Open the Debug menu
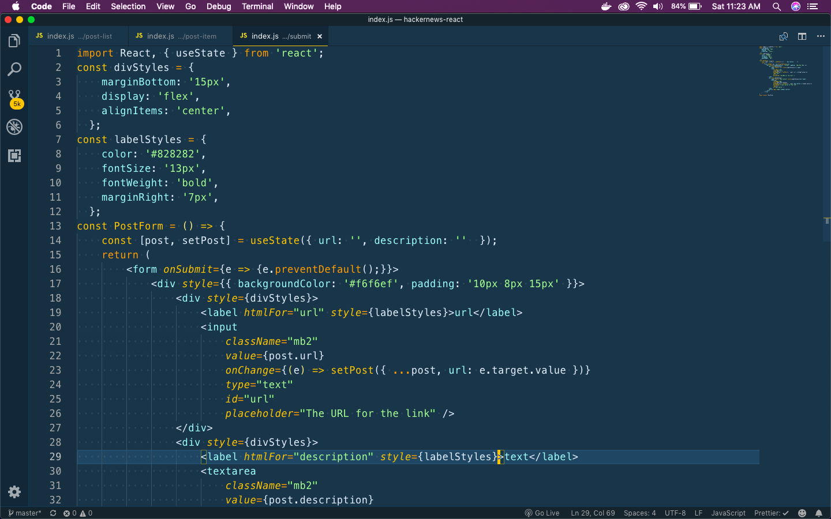This screenshot has height=519, width=831. tap(219, 6)
